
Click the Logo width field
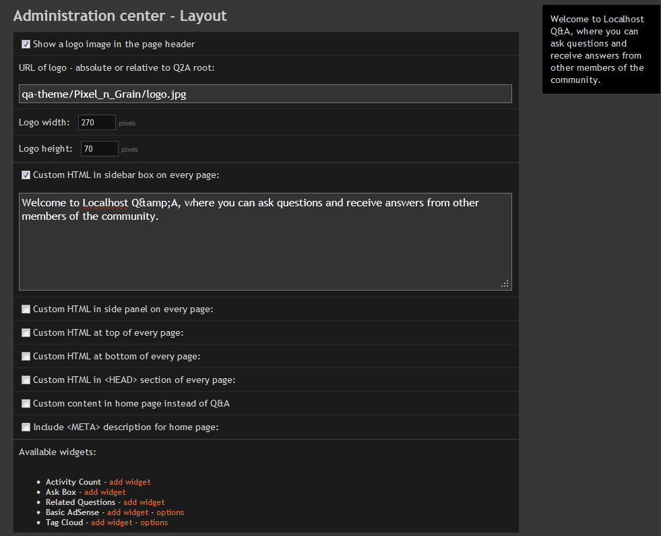pyautogui.click(x=96, y=122)
